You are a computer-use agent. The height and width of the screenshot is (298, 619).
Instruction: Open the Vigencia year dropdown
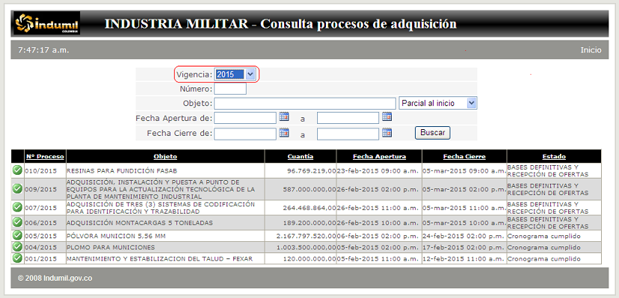pos(235,74)
